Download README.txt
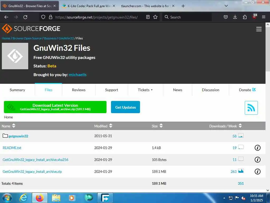 tap(12, 148)
